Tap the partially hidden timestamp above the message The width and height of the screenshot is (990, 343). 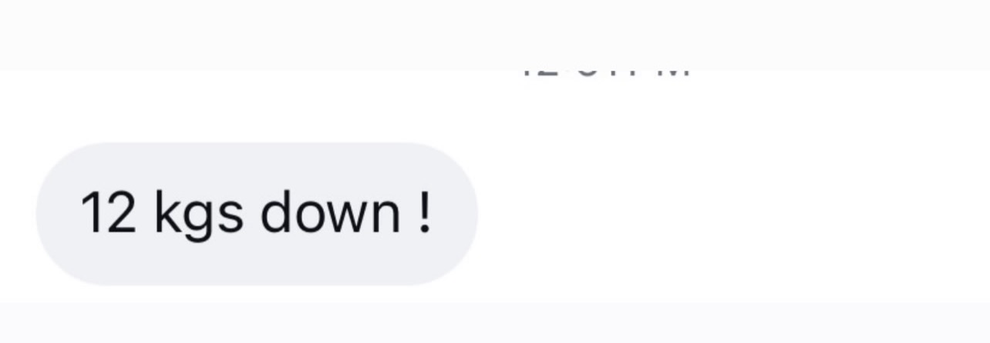click(605, 74)
